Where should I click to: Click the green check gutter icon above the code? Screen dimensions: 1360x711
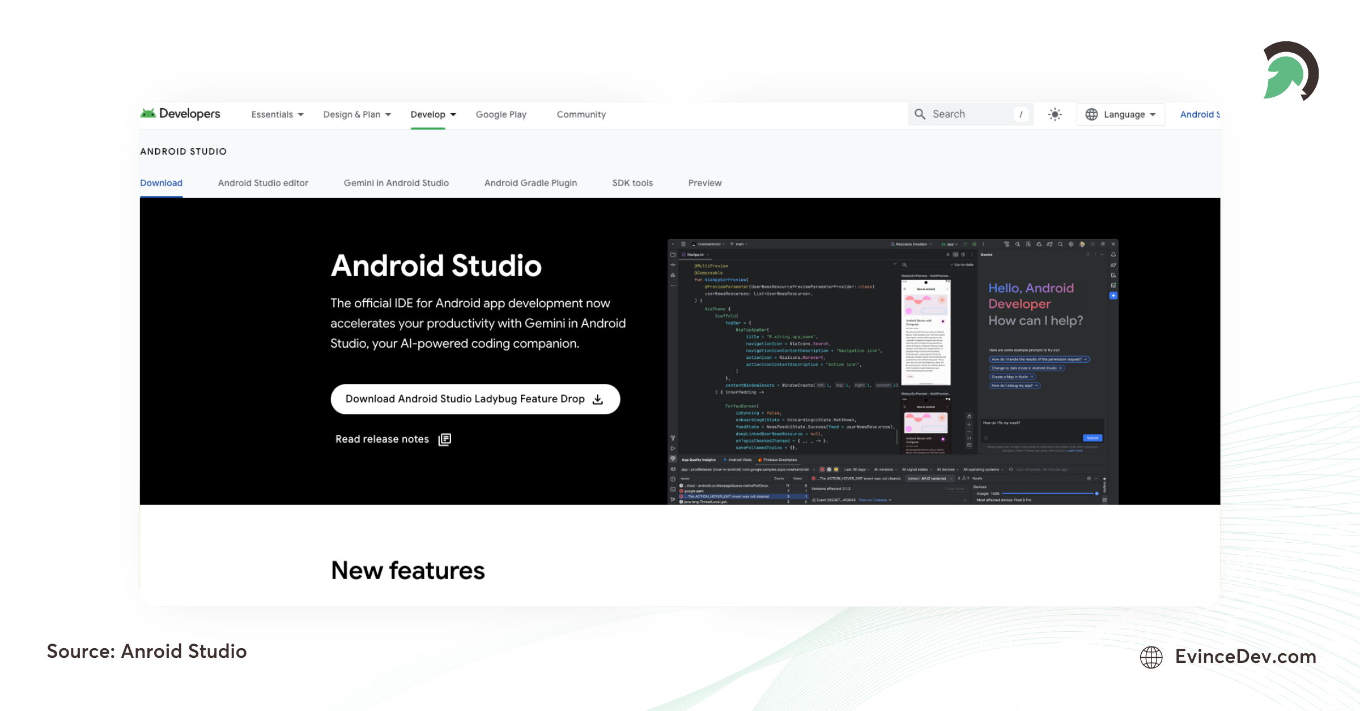(x=895, y=264)
